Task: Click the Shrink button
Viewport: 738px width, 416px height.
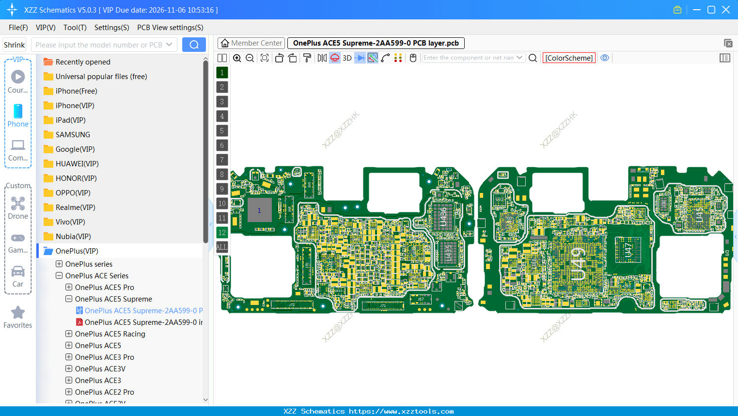Action: [14, 44]
